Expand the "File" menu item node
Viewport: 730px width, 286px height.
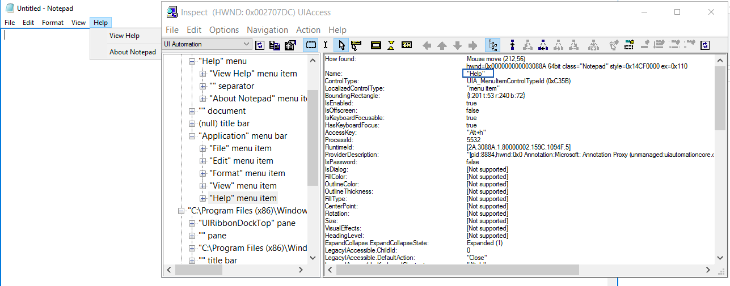(203, 148)
